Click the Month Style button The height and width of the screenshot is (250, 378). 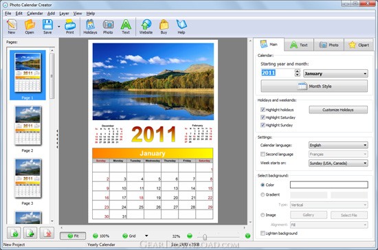[314, 86]
